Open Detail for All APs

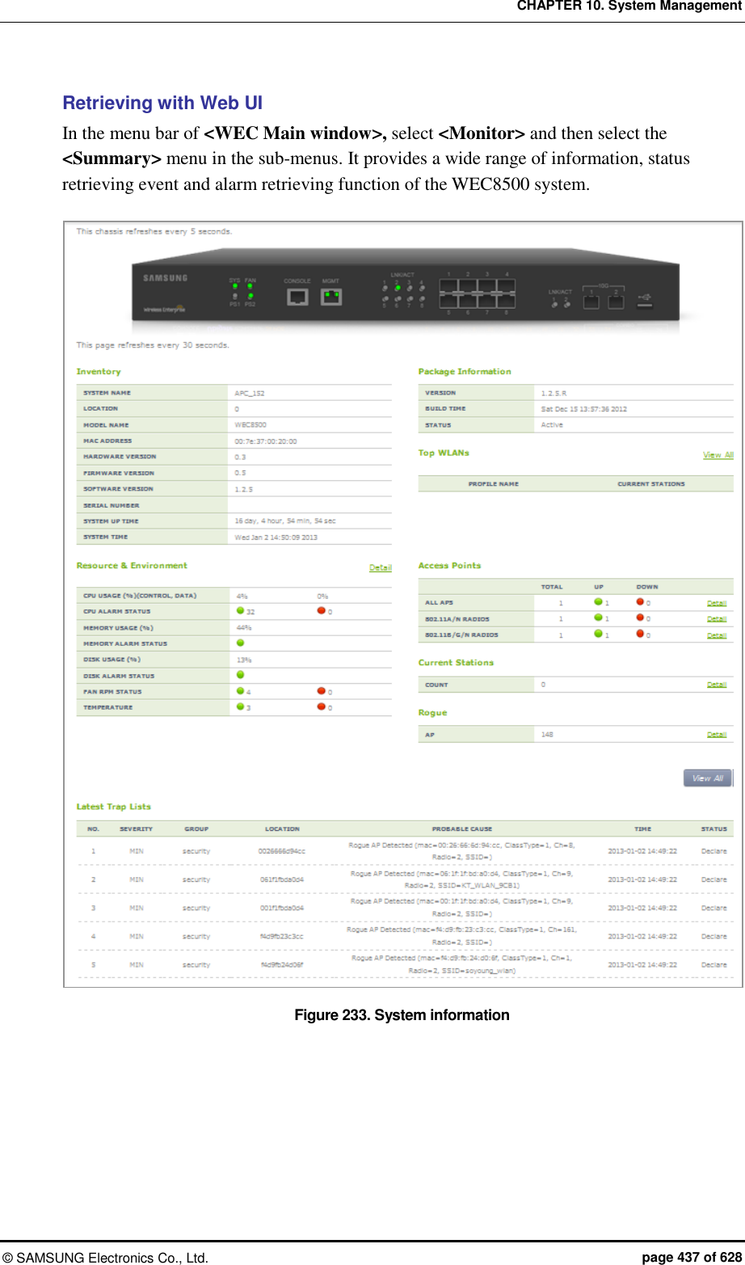point(716,602)
